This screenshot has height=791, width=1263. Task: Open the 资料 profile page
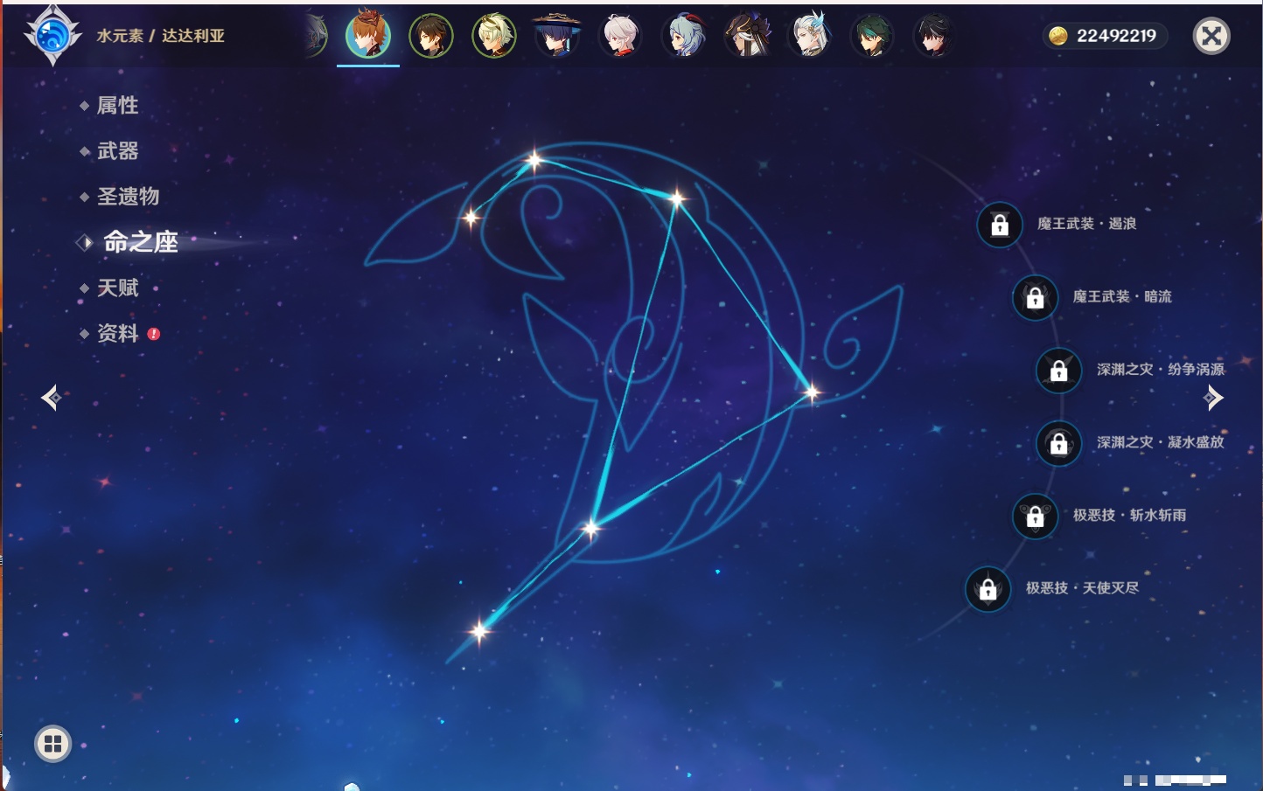[117, 333]
